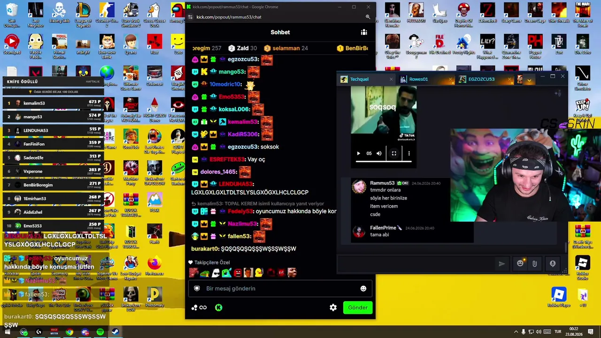Insert the yellow duck emote
Image resolution: width=601 pixels, height=338 pixels.
click(x=259, y=273)
